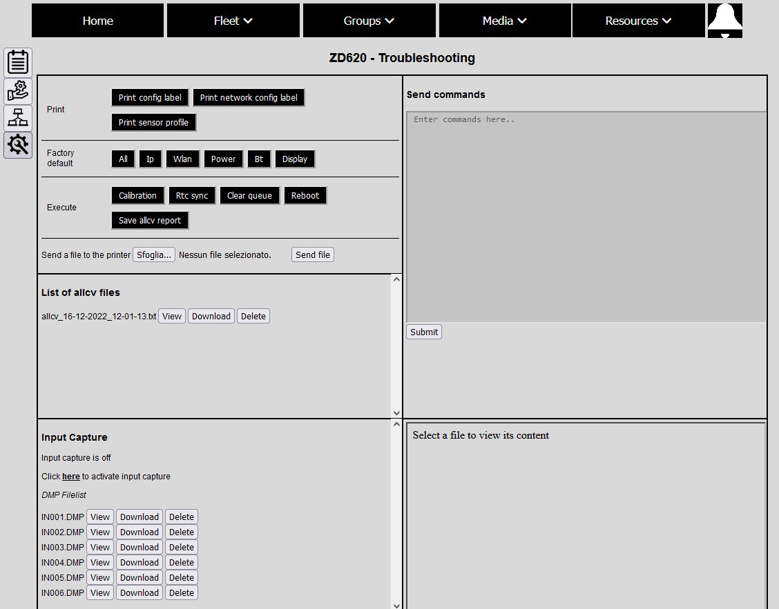Viewport: 779px width, 609px height.
Task: Click Print config label button
Action: tap(150, 98)
